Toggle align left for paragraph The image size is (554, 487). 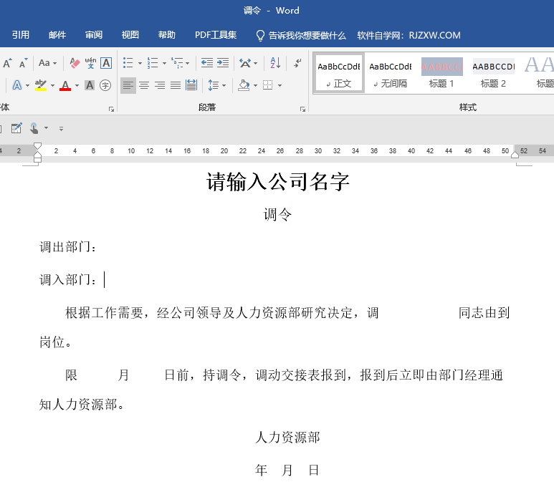pyautogui.click(x=128, y=85)
